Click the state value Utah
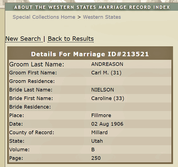Viewport: 178px width, 167px height. click(x=97, y=141)
